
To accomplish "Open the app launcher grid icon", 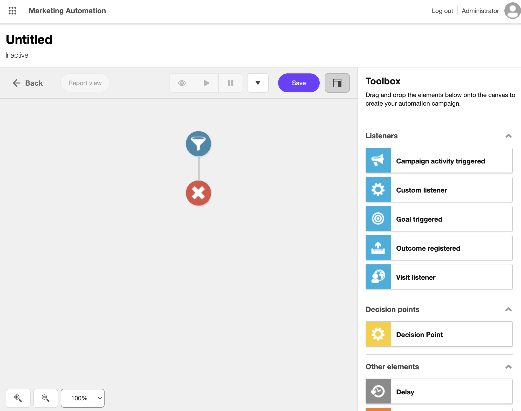I will [x=12, y=11].
